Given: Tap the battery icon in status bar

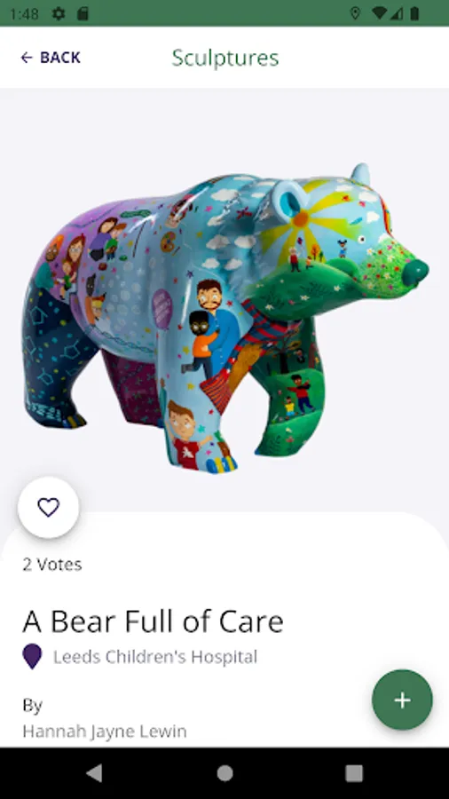Looking at the screenshot, I should (414, 13).
